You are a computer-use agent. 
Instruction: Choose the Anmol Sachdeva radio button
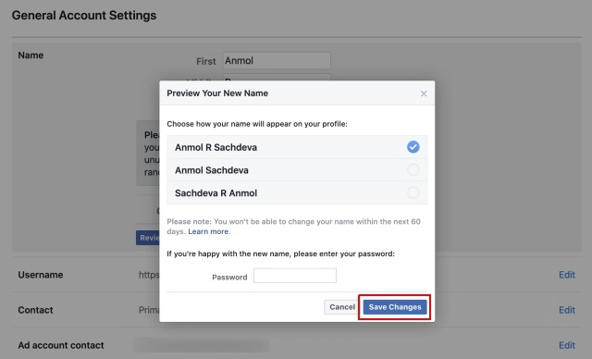[x=413, y=170]
